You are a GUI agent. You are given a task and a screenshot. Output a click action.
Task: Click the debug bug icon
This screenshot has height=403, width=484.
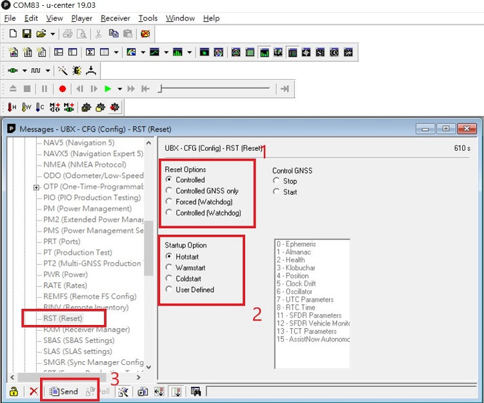pos(77,70)
